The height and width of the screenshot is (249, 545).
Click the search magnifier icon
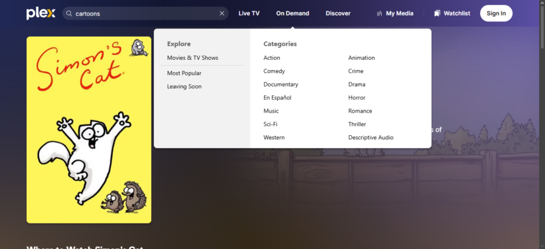(69, 14)
